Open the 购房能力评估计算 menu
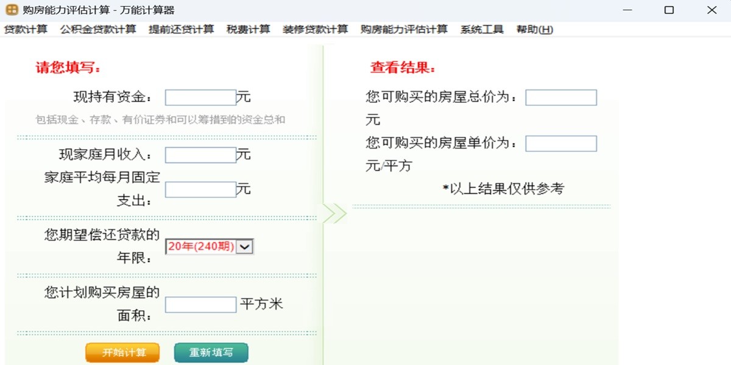This screenshot has height=365, width=731. coord(404,29)
